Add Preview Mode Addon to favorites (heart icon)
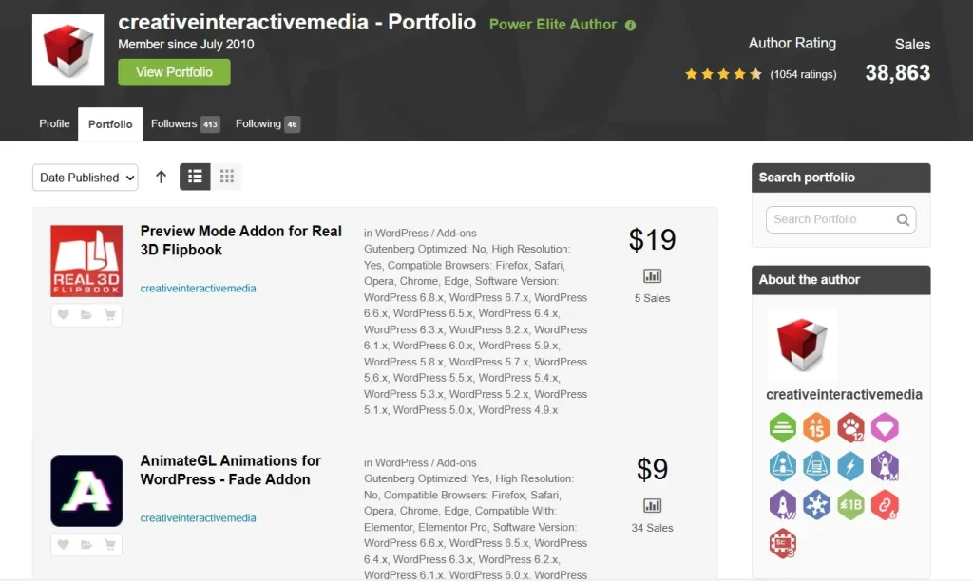 (63, 315)
